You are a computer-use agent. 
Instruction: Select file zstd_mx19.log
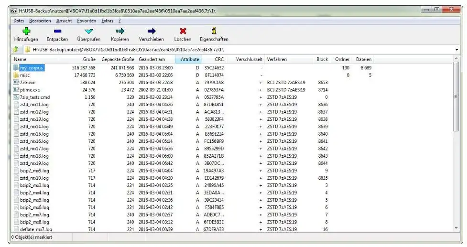(x=34, y=163)
